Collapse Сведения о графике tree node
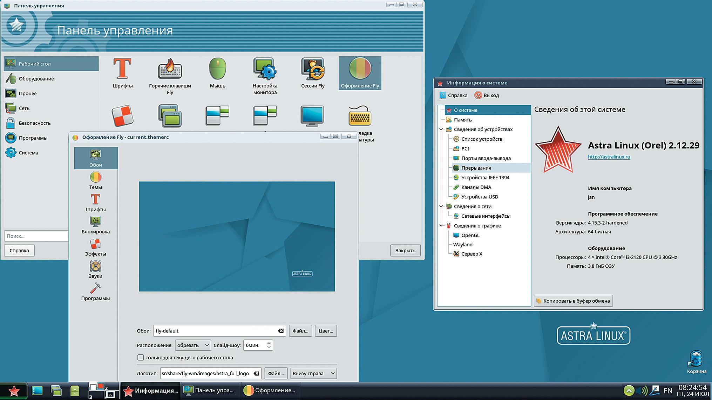The width and height of the screenshot is (712, 400). pos(441,225)
